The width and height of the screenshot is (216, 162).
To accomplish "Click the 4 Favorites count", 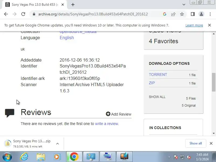I will [x=164, y=41].
